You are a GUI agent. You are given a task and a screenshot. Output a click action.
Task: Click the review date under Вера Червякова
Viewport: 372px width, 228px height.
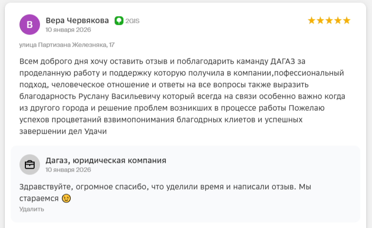(x=68, y=30)
